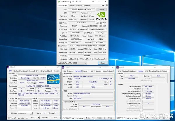
Task: Click the NVIDIA logo in GPU-Z
Action: (x=101, y=16)
